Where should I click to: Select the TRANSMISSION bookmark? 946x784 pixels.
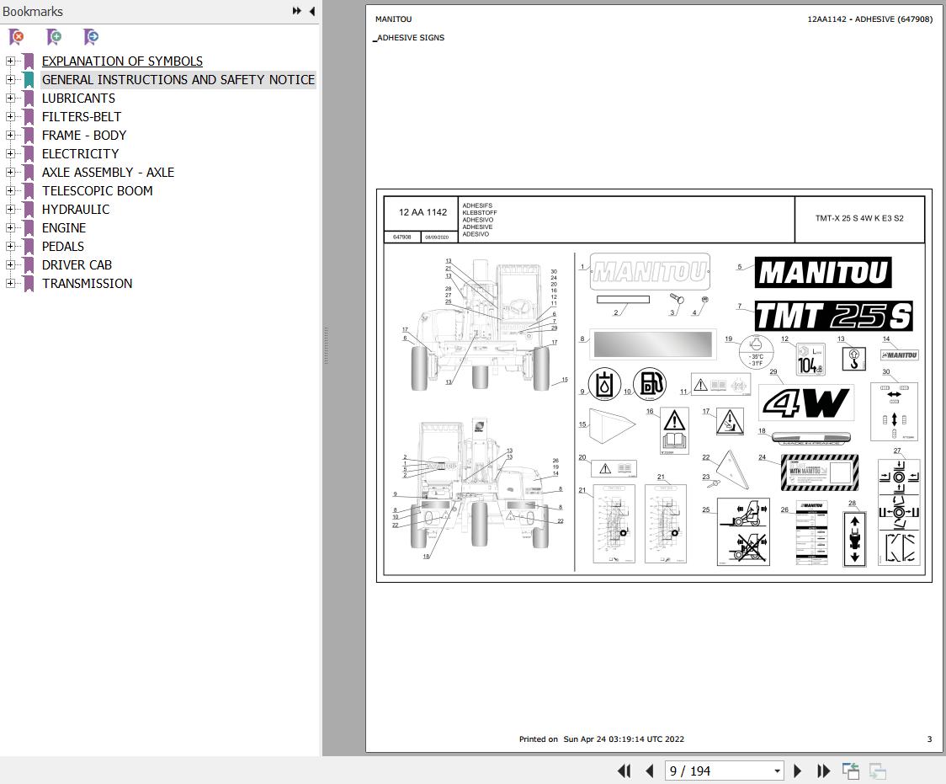pos(87,284)
